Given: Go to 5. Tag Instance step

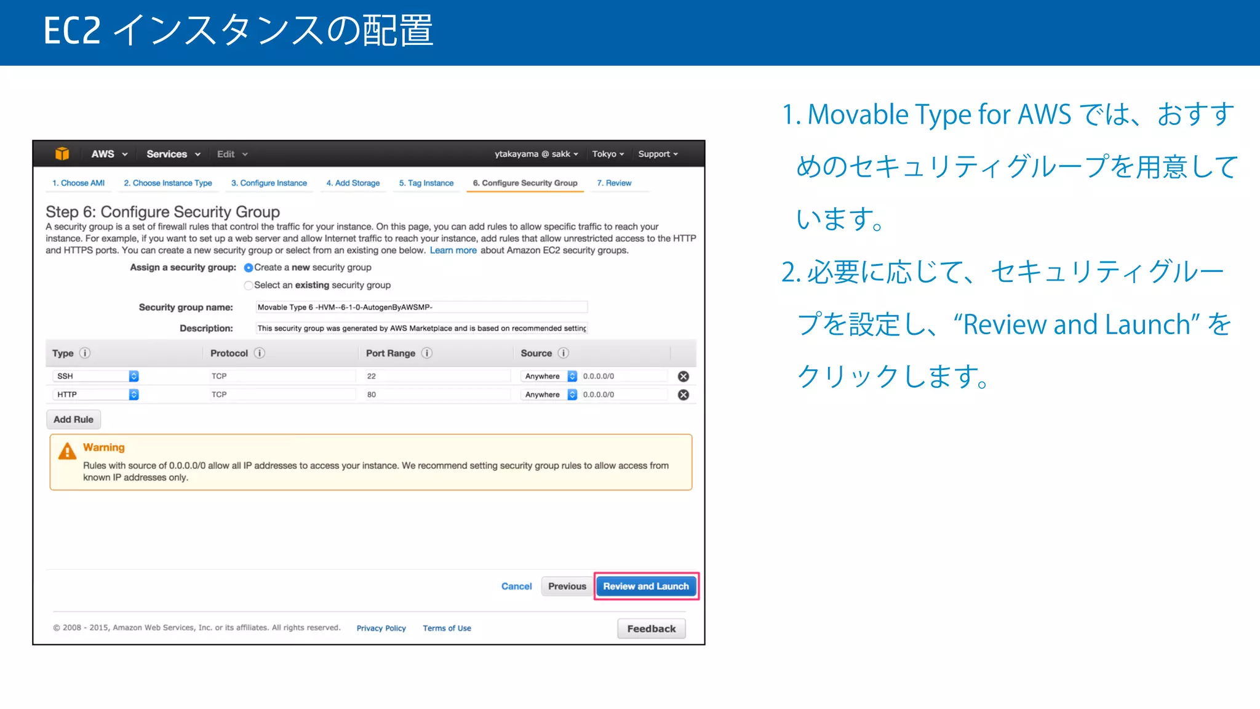Looking at the screenshot, I should point(426,183).
